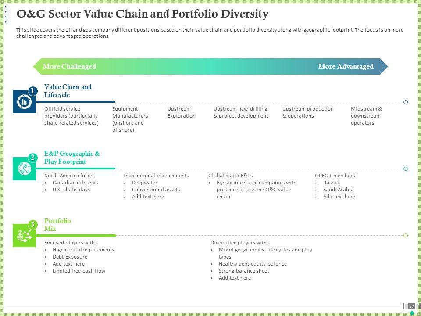
Task: Click the teal droplet icon at bottom right
Action: click(412, 312)
